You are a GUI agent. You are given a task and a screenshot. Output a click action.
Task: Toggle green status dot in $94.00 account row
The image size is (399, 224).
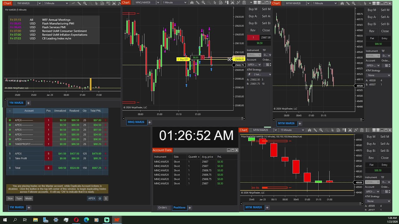coord(10,134)
